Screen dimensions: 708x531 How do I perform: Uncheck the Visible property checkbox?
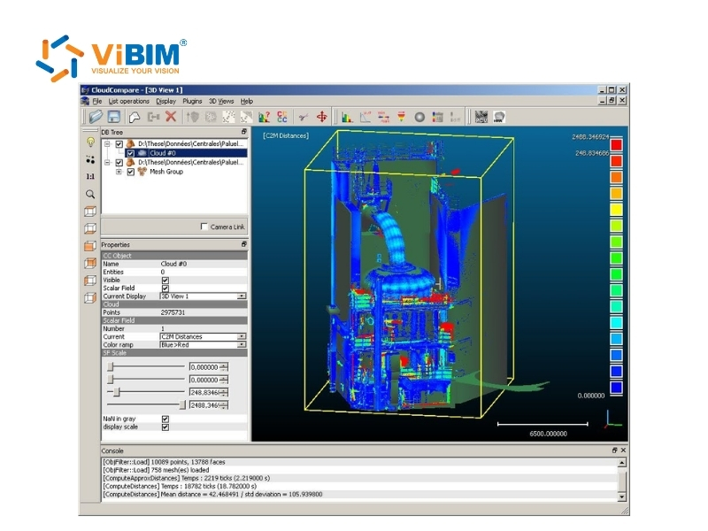click(x=165, y=280)
